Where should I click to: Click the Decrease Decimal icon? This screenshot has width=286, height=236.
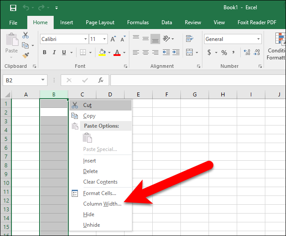pos(257,52)
